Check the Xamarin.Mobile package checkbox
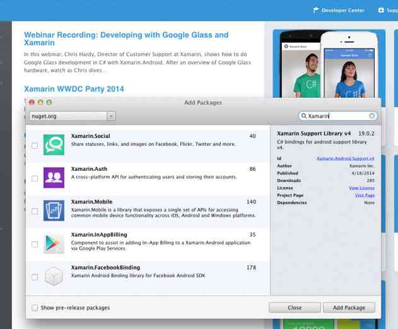The image size is (398, 329). [35, 211]
